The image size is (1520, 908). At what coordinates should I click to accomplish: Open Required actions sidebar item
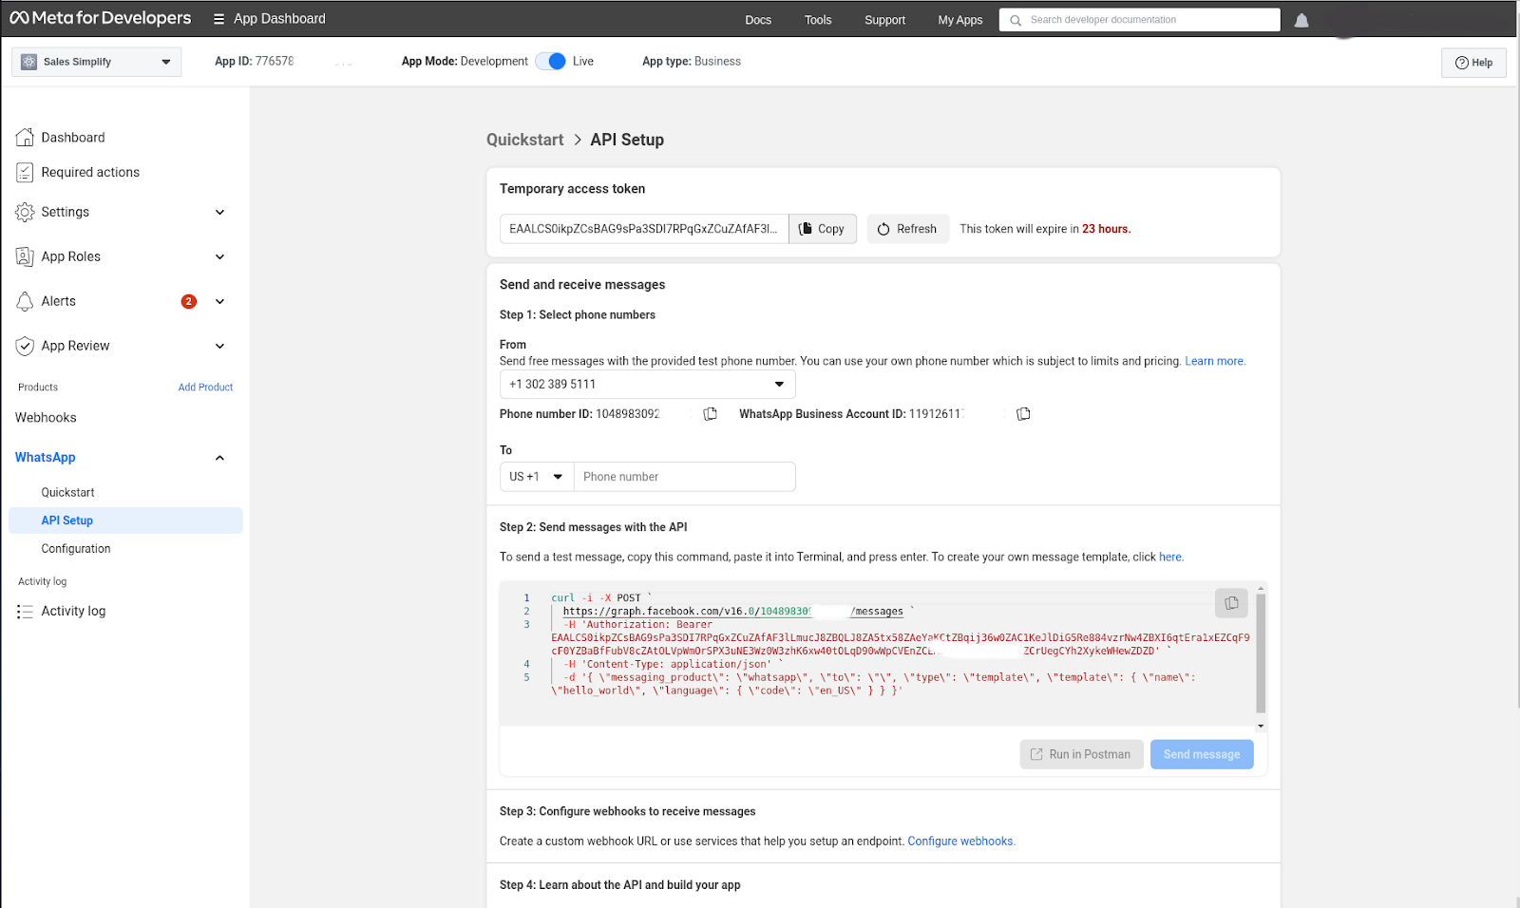(90, 172)
